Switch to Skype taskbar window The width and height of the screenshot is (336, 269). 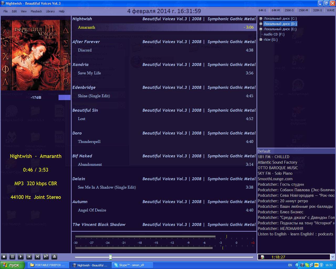(133, 265)
